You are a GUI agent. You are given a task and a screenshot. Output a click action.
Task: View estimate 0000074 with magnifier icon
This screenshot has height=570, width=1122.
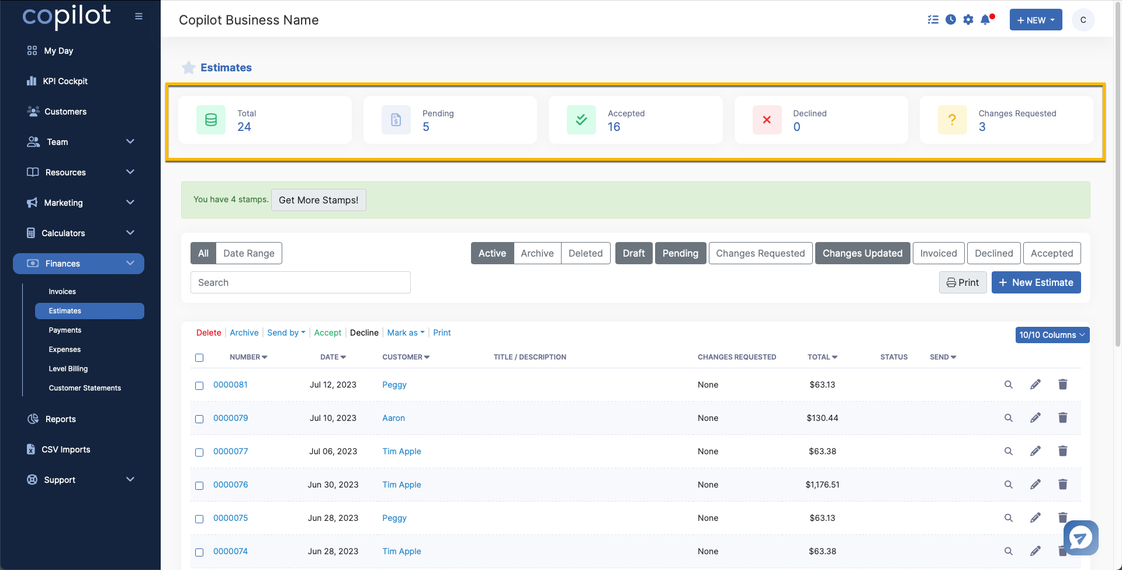pyautogui.click(x=1009, y=551)
